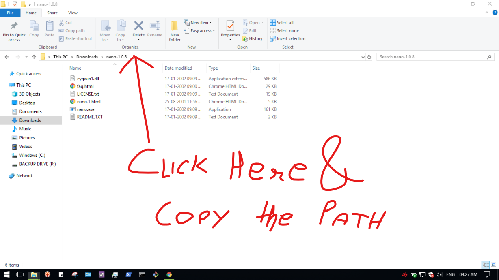Open the Copy to dropdown
The height and width of the screenshot is (280, 499).
click(120, 37)
